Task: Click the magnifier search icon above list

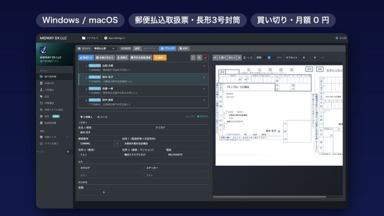Action: [x=199, y=58]
